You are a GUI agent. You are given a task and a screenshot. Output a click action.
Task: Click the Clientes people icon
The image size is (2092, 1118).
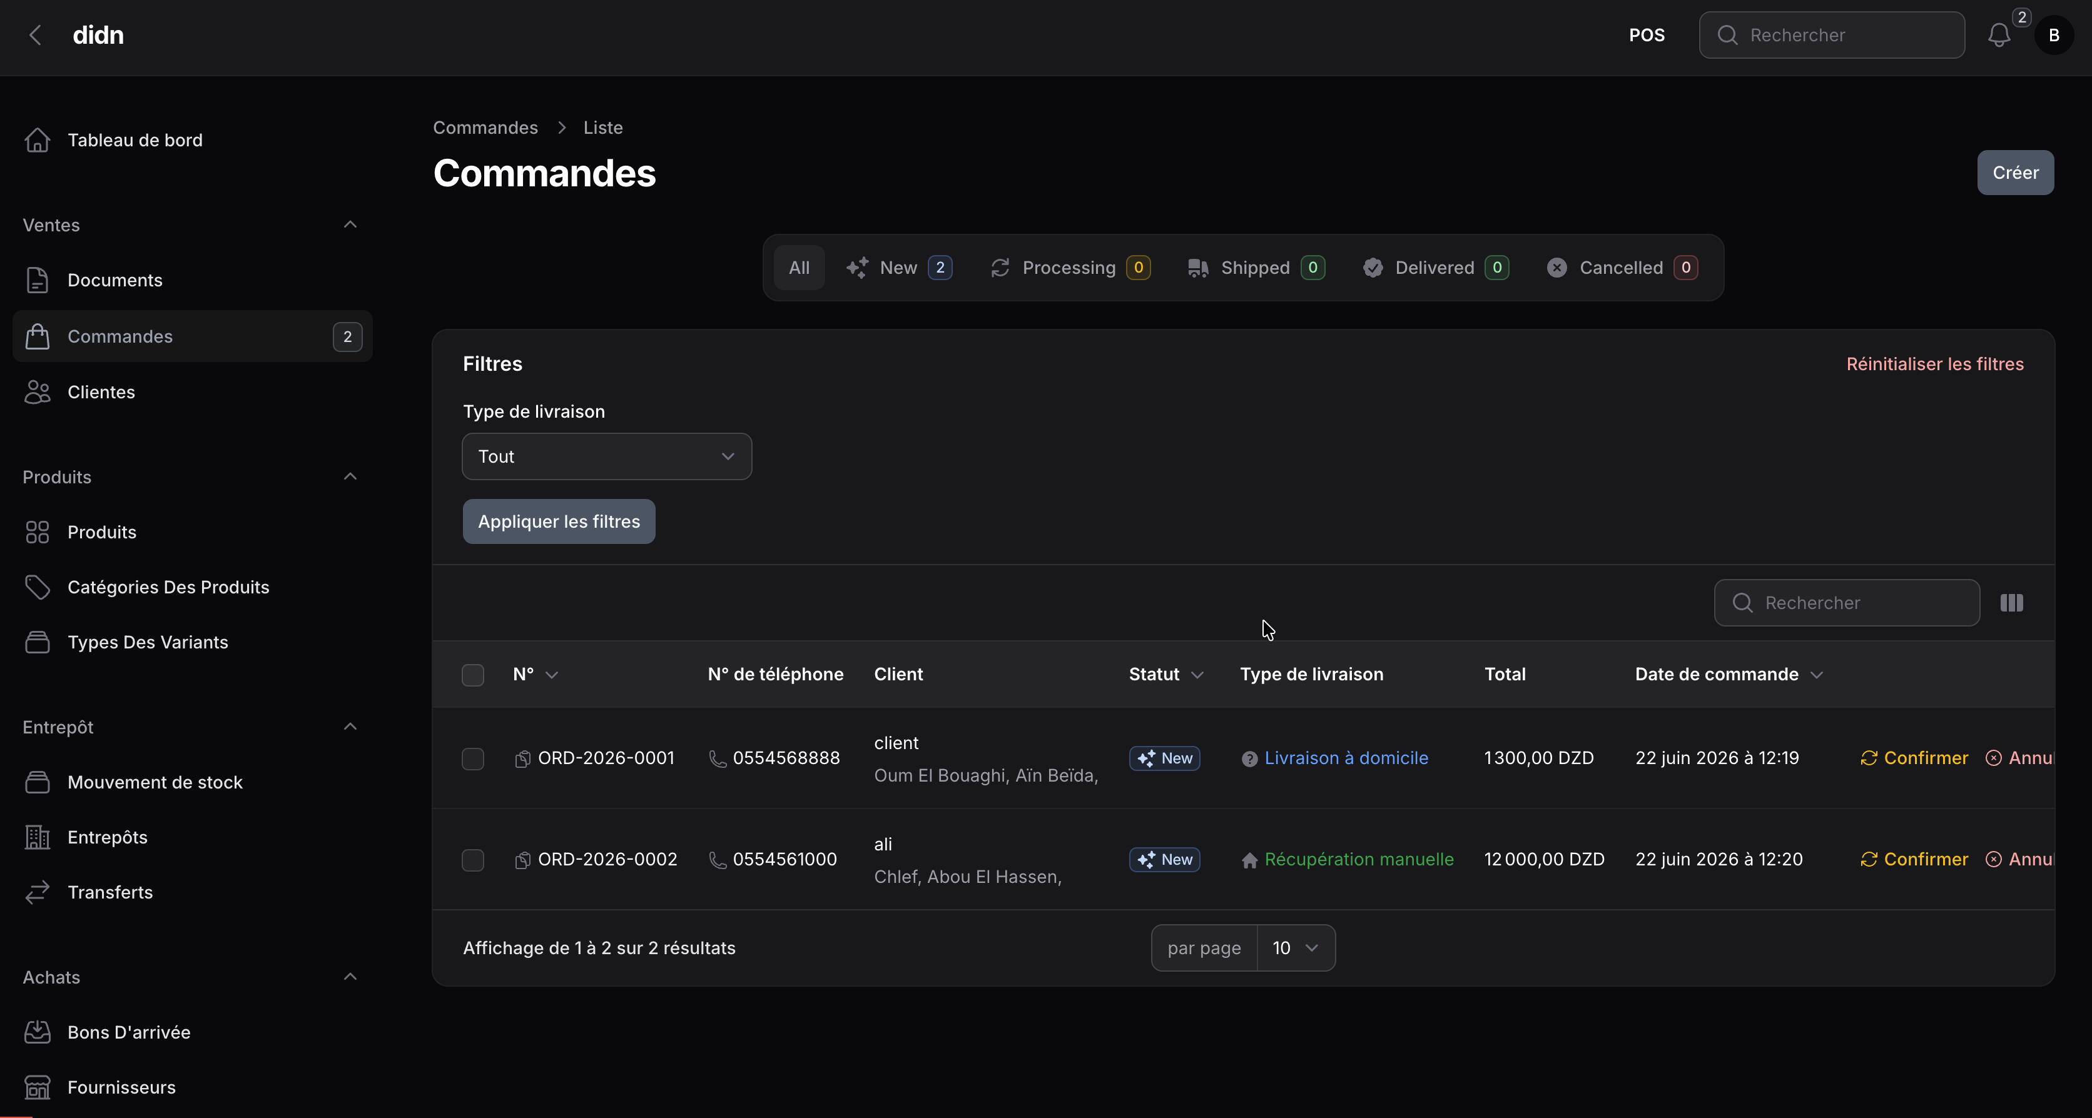tap(38, 392)
